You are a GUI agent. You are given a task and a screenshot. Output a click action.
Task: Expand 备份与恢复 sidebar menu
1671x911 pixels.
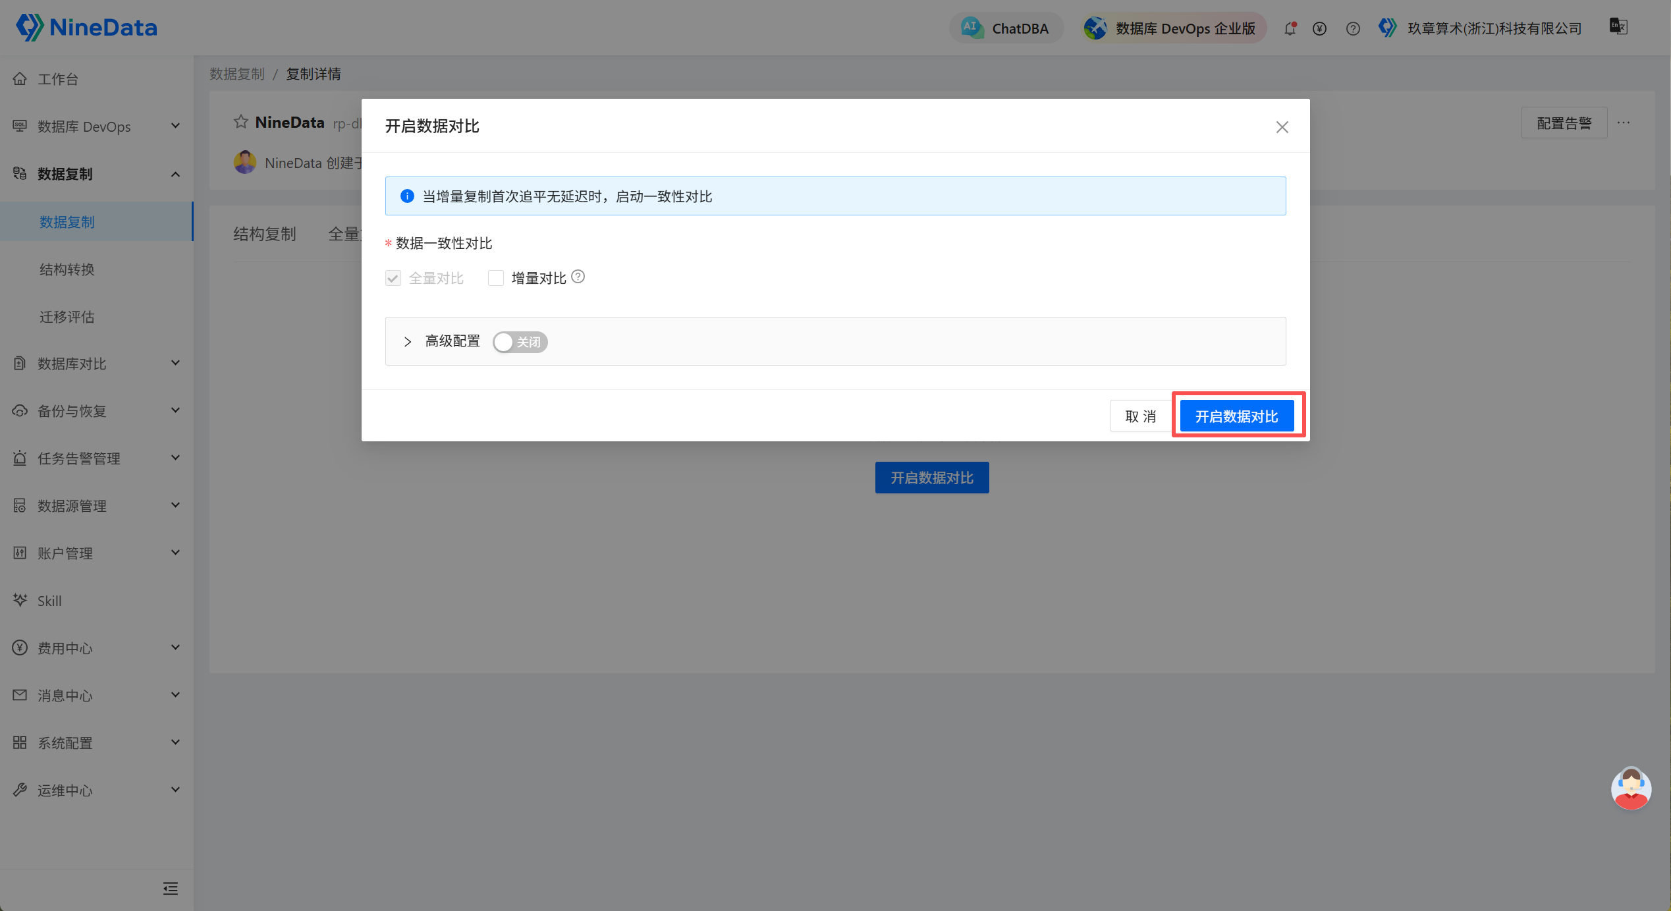pos(97,411)
